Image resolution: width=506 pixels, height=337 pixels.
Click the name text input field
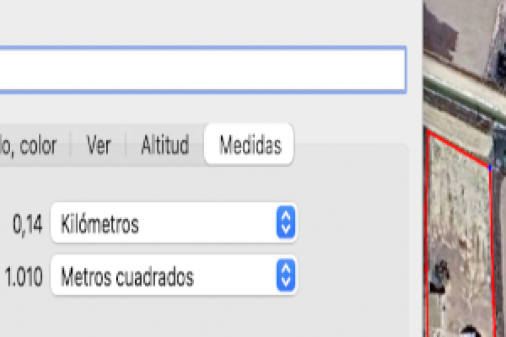(x=202, y=69)
